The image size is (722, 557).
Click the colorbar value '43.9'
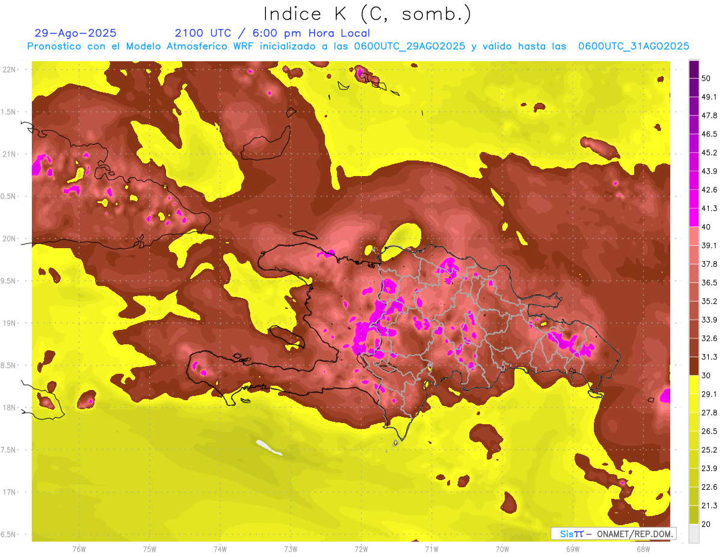pyautogui.click(x=709, y=171)
